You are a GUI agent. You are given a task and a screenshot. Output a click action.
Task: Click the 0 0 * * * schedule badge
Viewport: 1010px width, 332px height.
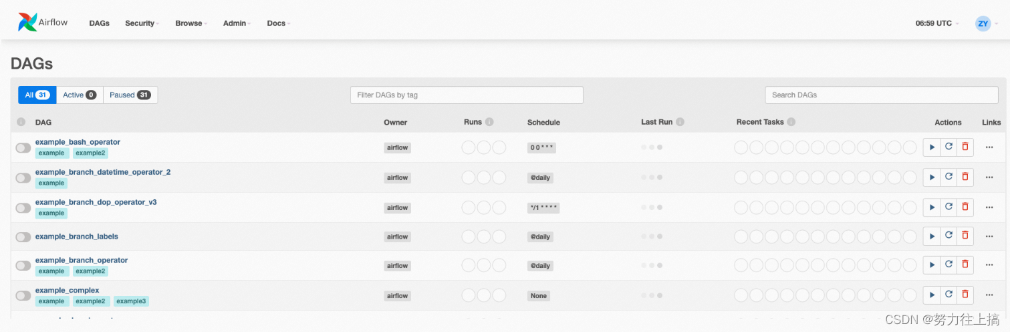coord(541,148)
